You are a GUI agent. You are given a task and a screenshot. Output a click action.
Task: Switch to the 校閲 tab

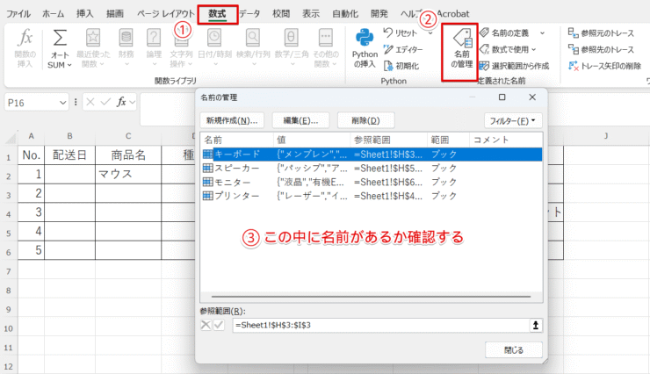[x=281, y=14]
